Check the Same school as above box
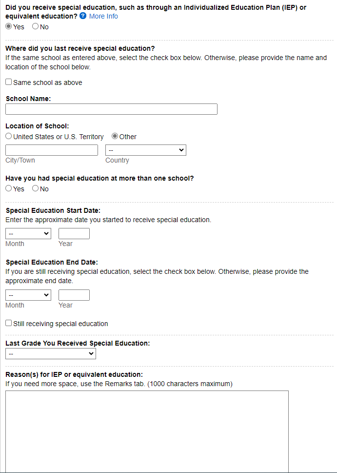The image size is (337, 473). 9,82
